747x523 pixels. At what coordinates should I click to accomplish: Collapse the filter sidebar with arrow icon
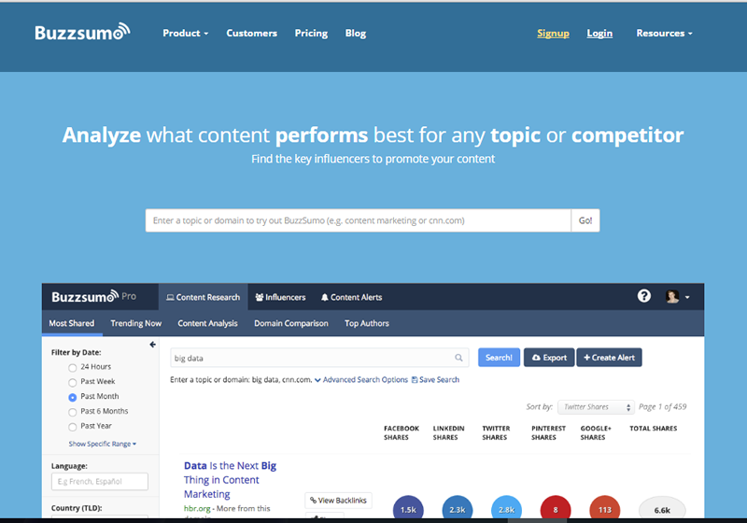(152, 345)
